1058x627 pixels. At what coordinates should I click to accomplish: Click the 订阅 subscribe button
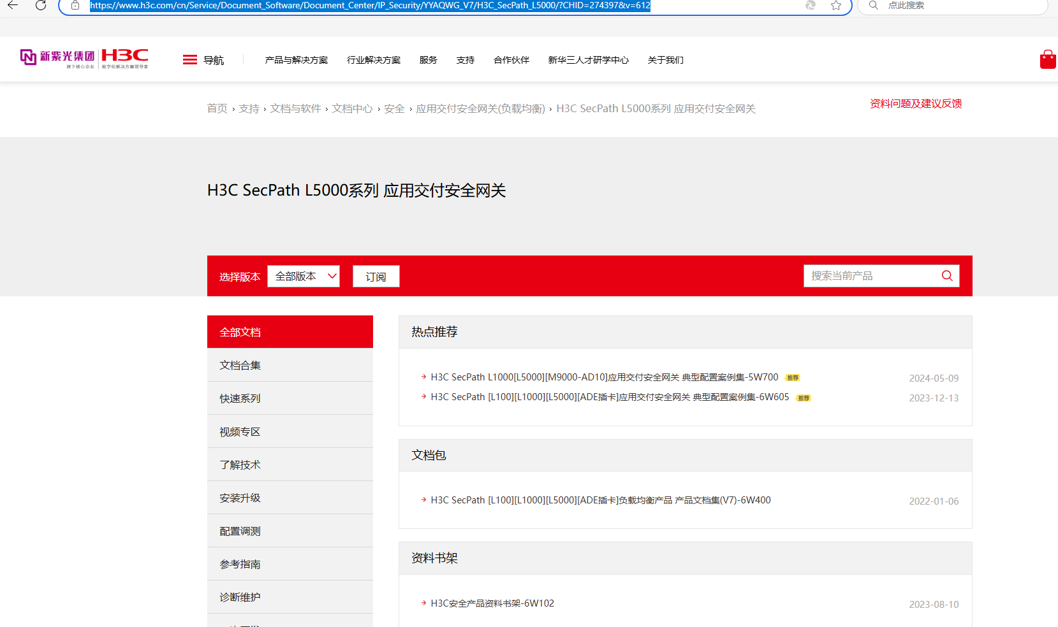pyautogui.click(x=376, y=277)
